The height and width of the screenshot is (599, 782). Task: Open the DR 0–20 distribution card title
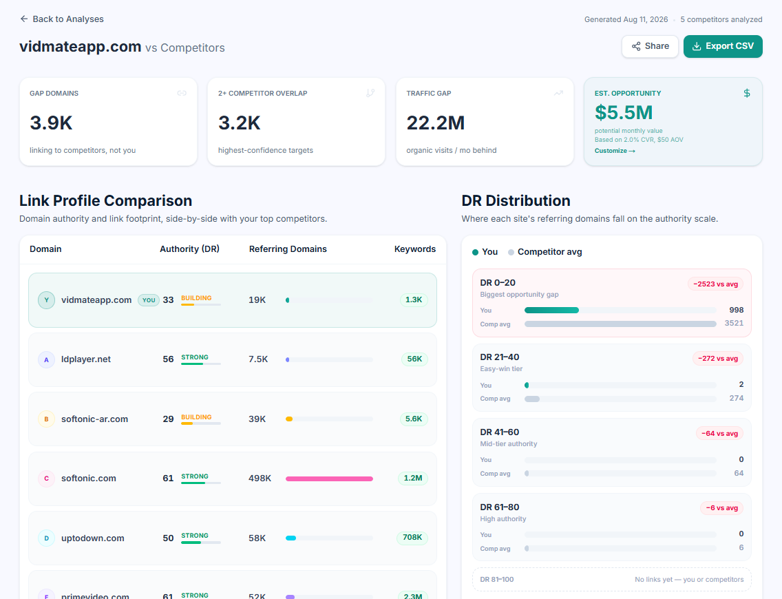point(498,283)
